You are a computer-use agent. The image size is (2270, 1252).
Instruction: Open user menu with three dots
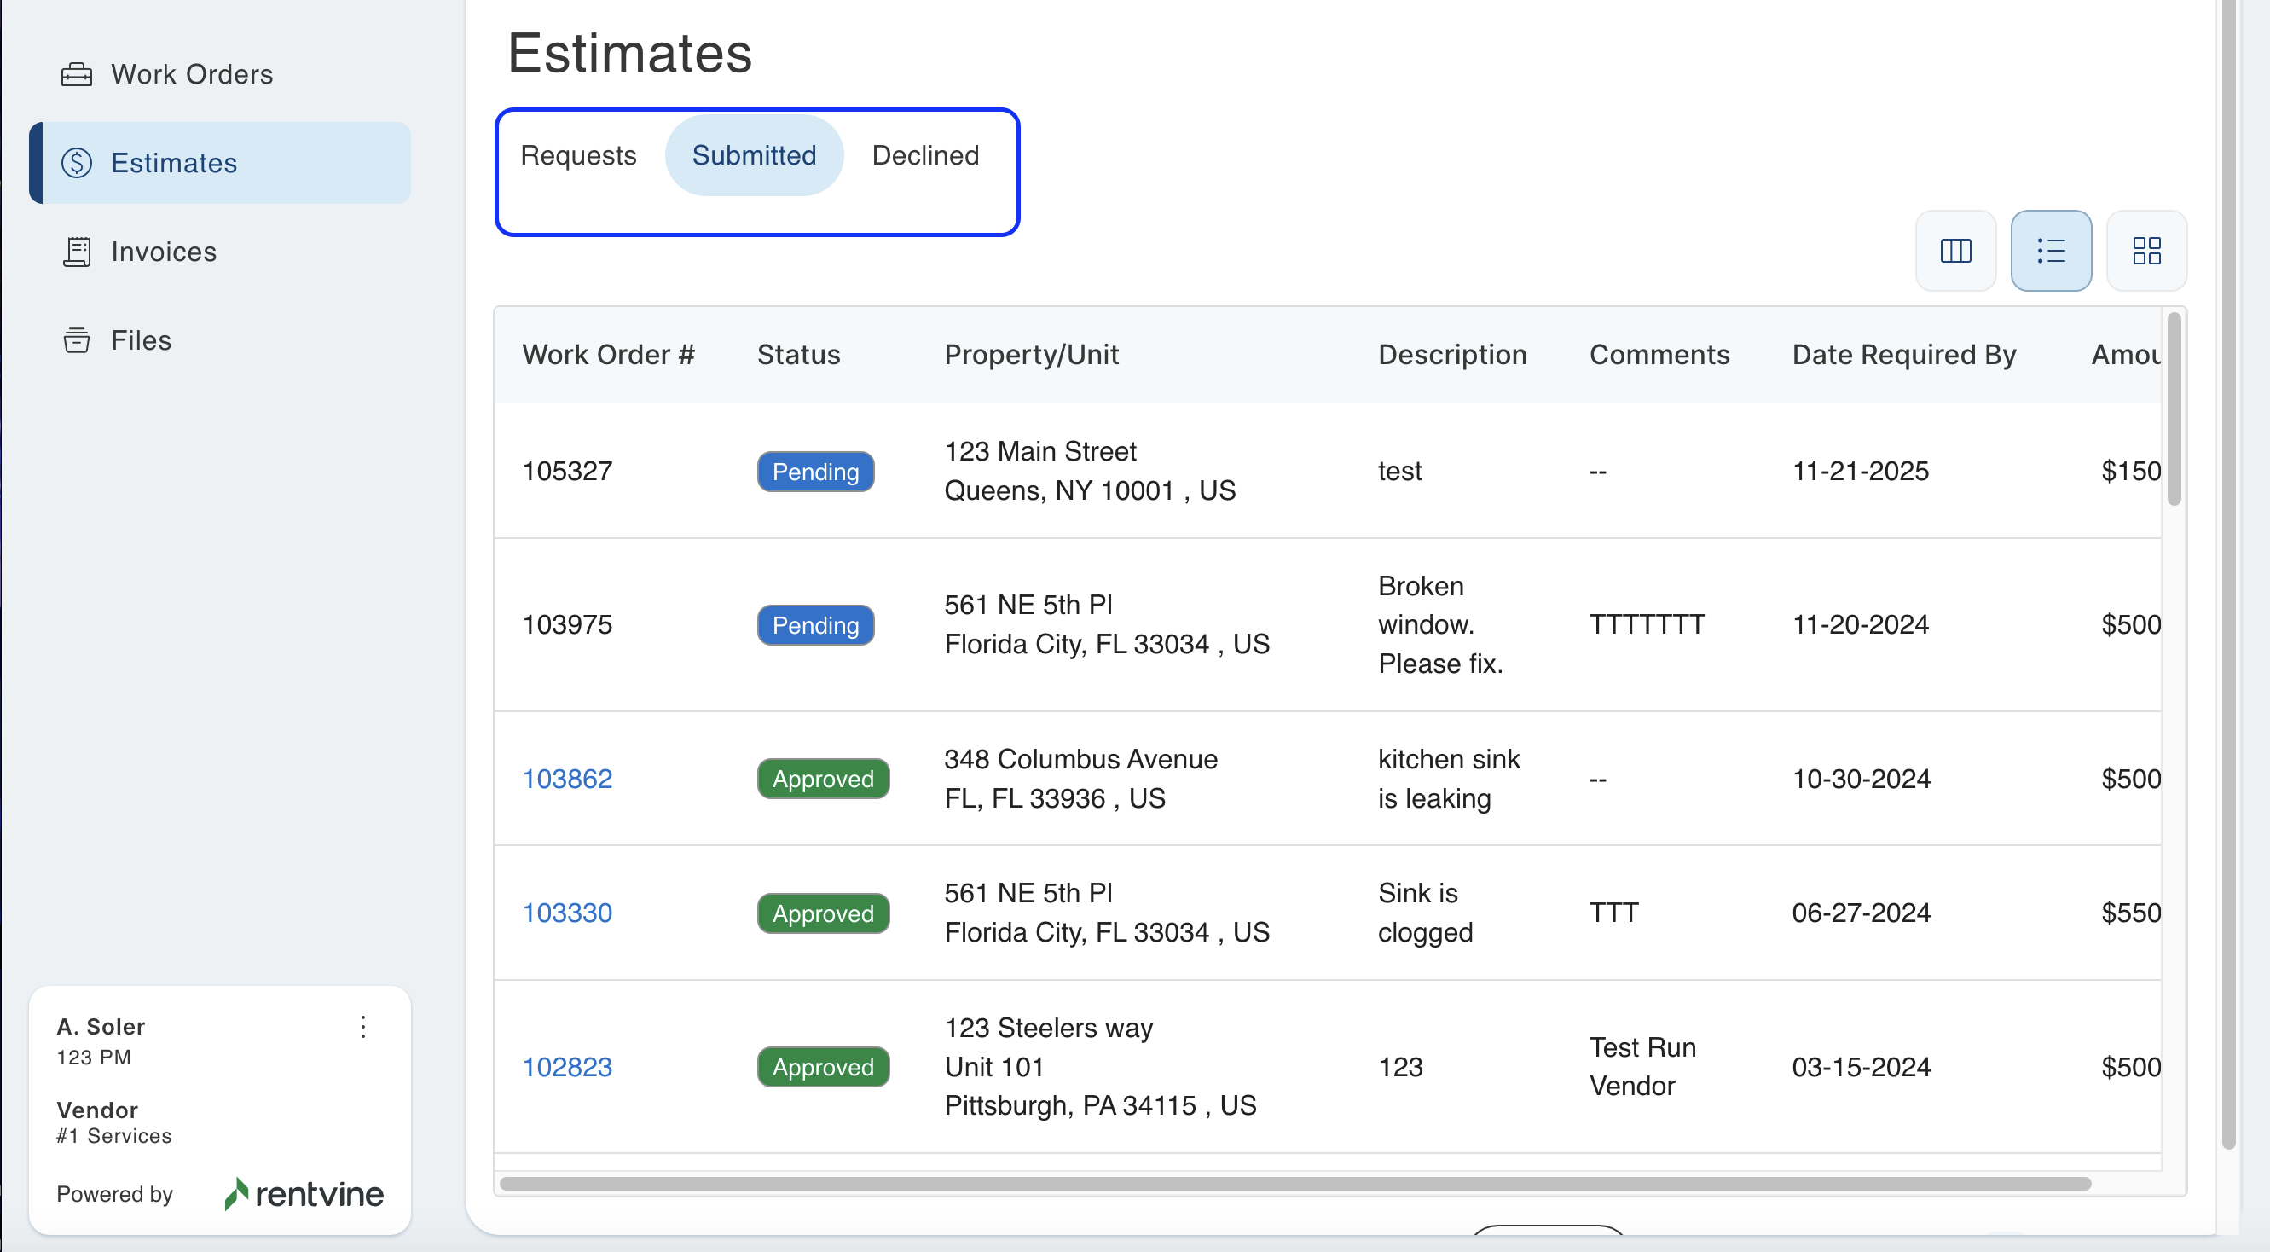pyautogui.click(x=363, y=1027)
